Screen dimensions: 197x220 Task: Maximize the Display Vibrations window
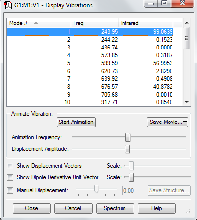164,3
